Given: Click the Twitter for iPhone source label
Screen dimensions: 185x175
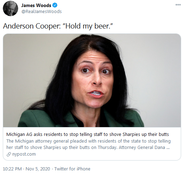Looking at the screenshot, I should coord(72,169).
